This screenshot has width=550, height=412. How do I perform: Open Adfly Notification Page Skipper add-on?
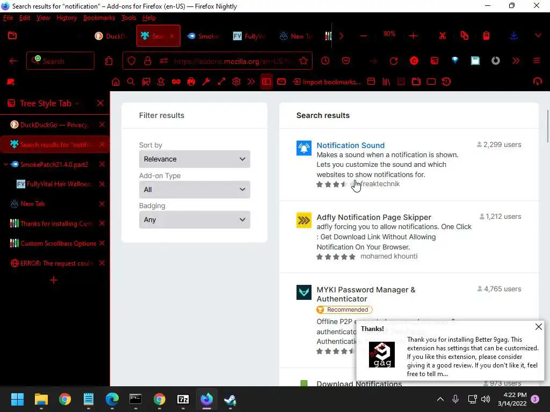[374, 217]
